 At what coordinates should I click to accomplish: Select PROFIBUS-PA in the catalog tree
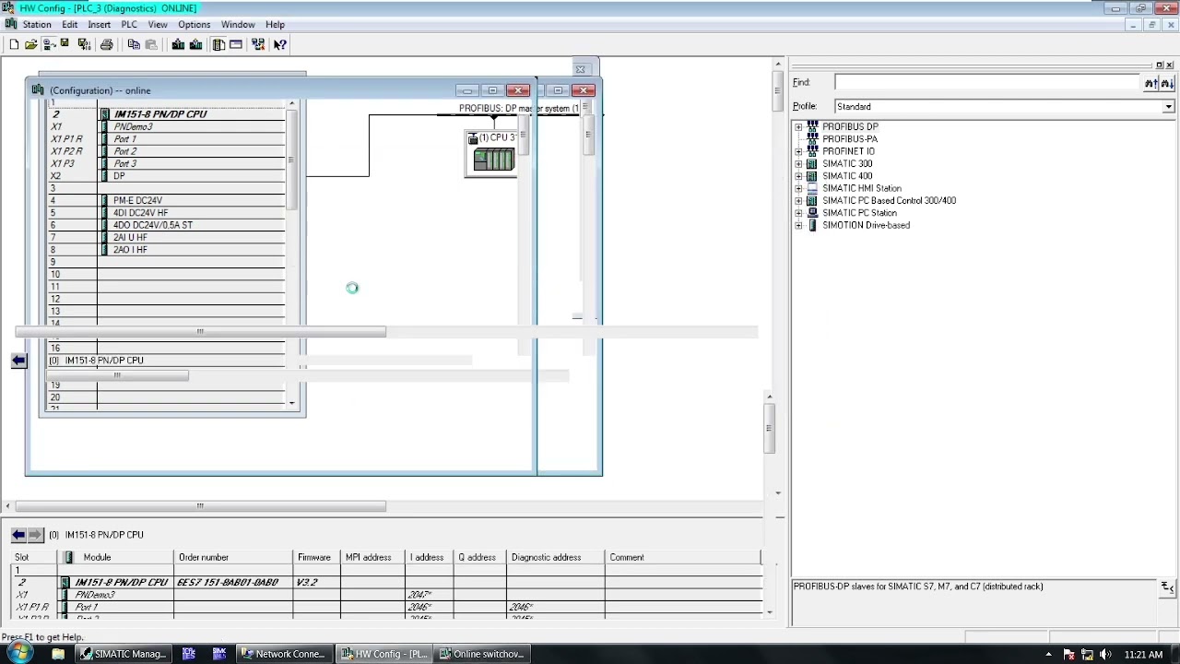click(850, 139)
